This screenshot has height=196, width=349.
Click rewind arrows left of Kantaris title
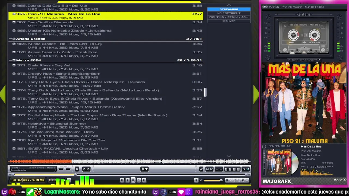point(276,14)
